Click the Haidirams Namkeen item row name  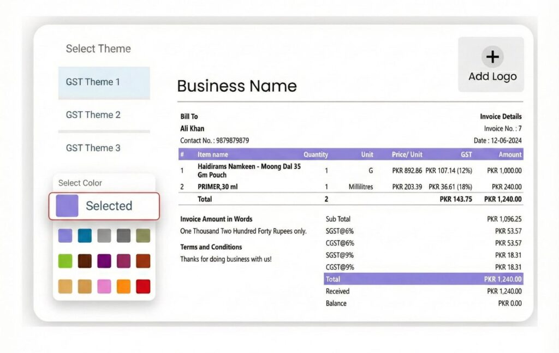click(x=249, y=170)
